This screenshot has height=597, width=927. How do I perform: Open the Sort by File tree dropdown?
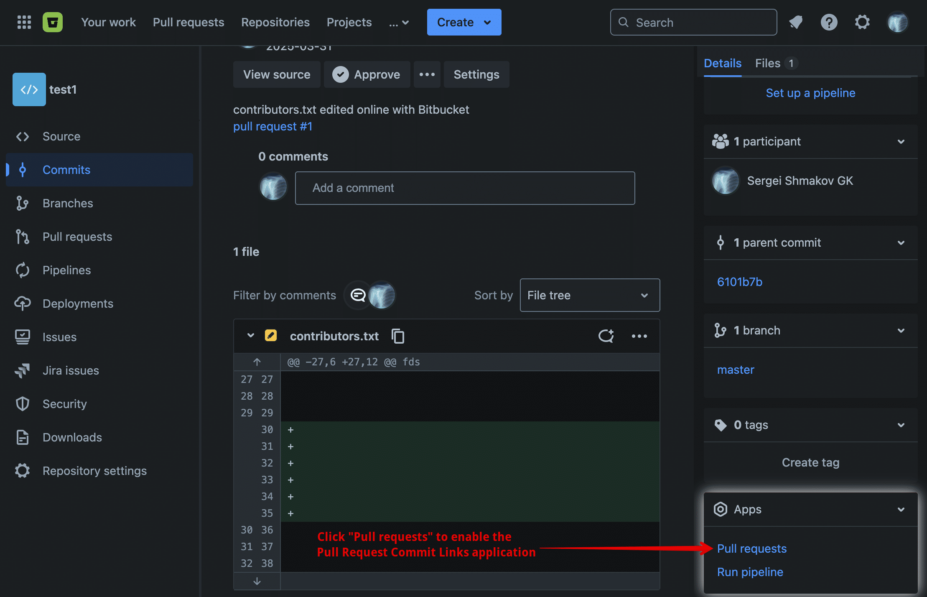[x=589, y=295]
